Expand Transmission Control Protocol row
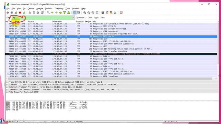Image resolution: width=221 pixels, height=124 pixels. (7, 90)
